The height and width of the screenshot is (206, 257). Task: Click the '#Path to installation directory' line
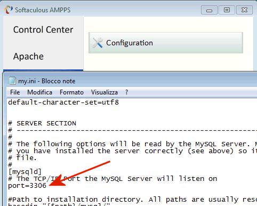[132, 200]
